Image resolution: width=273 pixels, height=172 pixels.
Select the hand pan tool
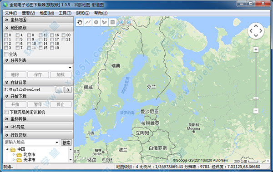tap(80, 22)
